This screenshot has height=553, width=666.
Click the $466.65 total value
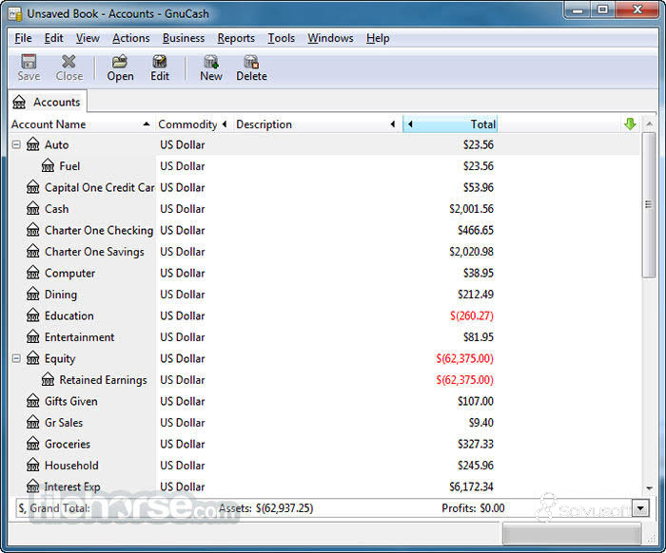(x=476, y=230)
